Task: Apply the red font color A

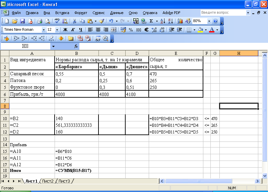Action: click(212, 30)
